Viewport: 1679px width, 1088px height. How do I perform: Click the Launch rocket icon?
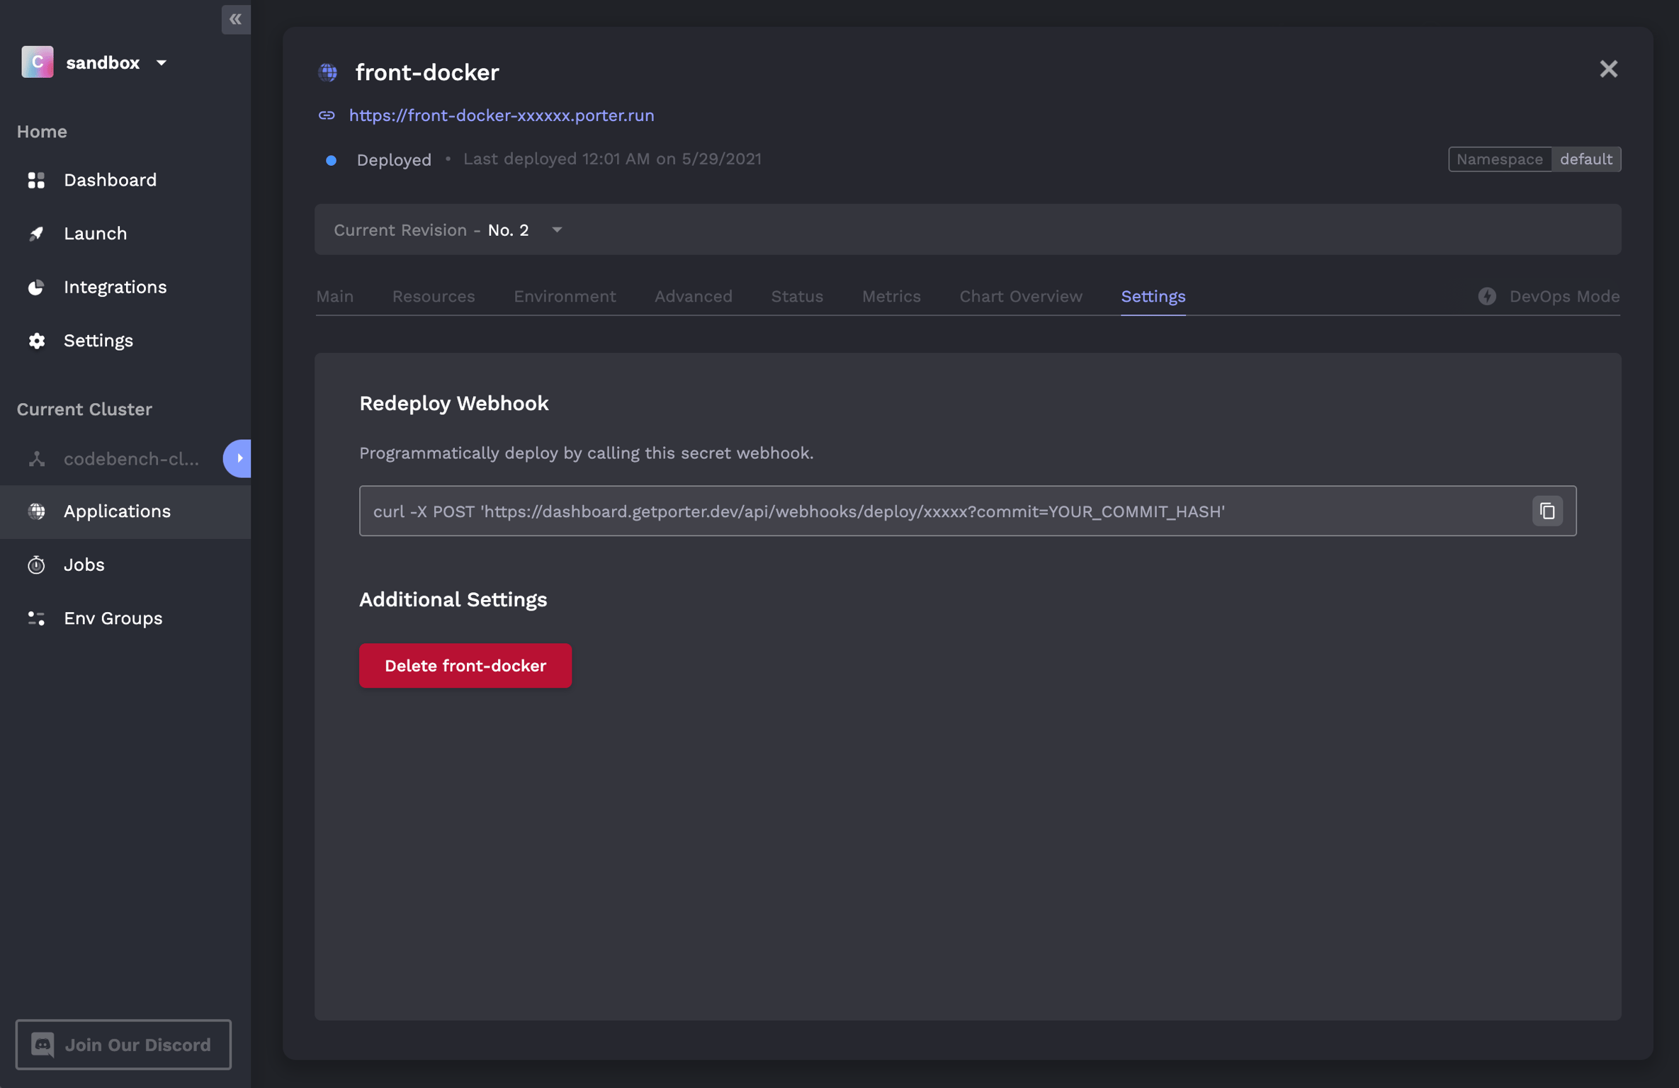click(36, 234)
